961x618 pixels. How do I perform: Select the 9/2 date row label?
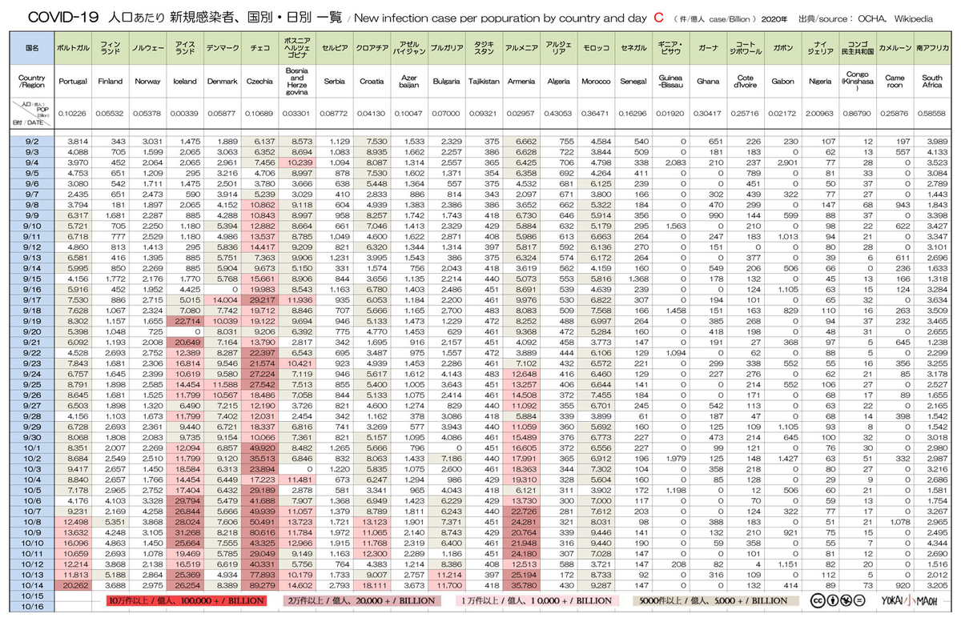(x=32, y=141)
